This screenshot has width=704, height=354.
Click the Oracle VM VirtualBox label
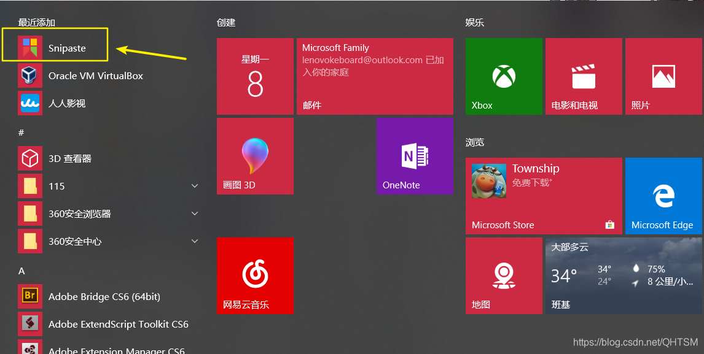point(96,76)
